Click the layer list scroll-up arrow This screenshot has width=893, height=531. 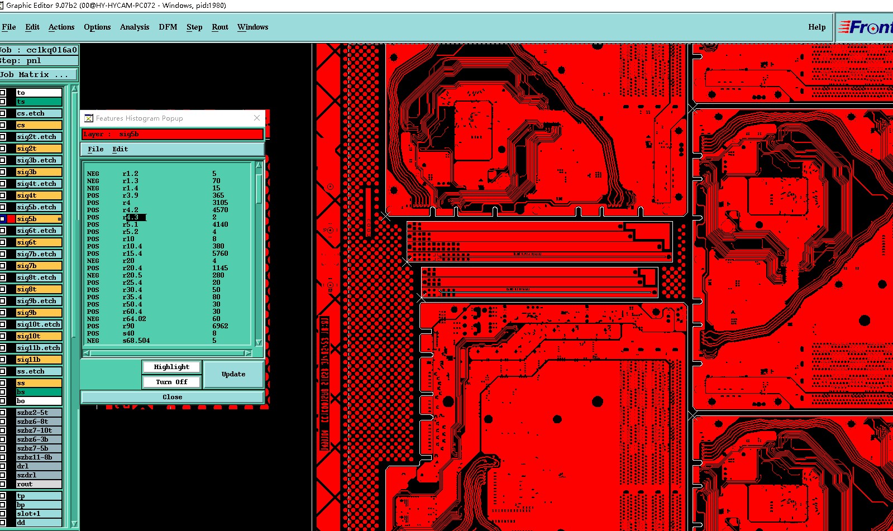point(74,89)
